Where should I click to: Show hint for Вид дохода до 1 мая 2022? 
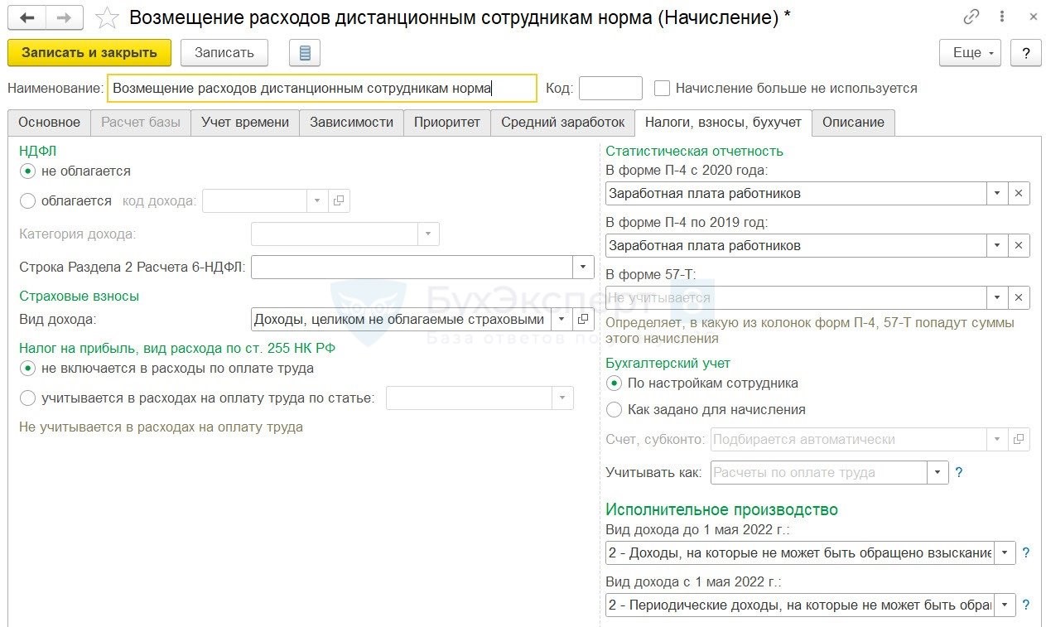point(1026,553)
